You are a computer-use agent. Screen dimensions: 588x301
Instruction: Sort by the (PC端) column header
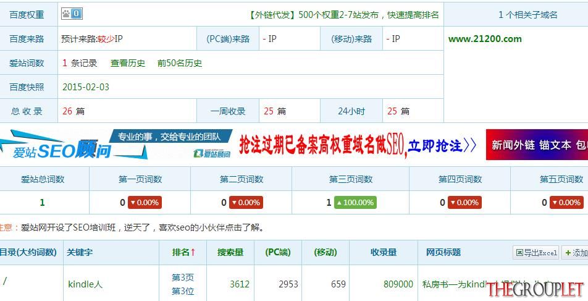click(x=278, y=252)
